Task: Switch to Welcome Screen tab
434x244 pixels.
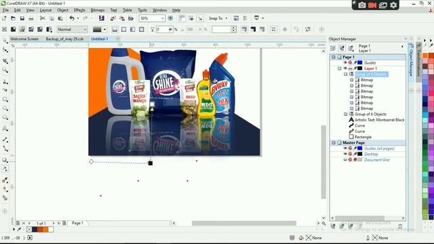Action: (x=24, y=39)
